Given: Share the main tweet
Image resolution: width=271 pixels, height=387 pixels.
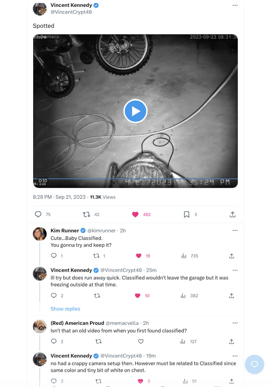Looking at the screenshot, I should click(233, 214).
